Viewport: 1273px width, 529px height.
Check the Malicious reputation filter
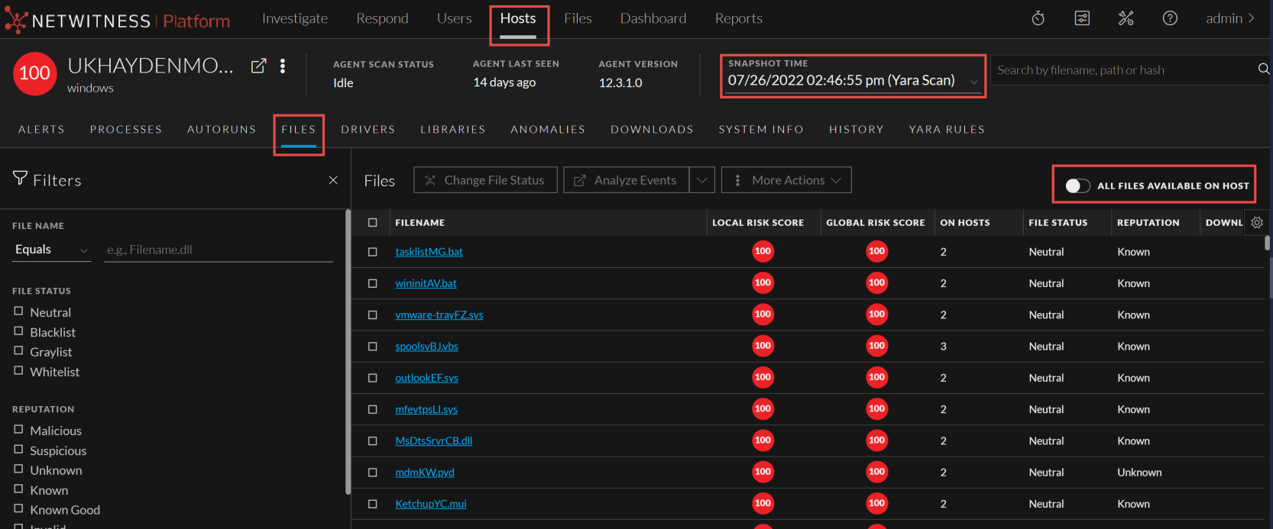(x=18, y=430)
